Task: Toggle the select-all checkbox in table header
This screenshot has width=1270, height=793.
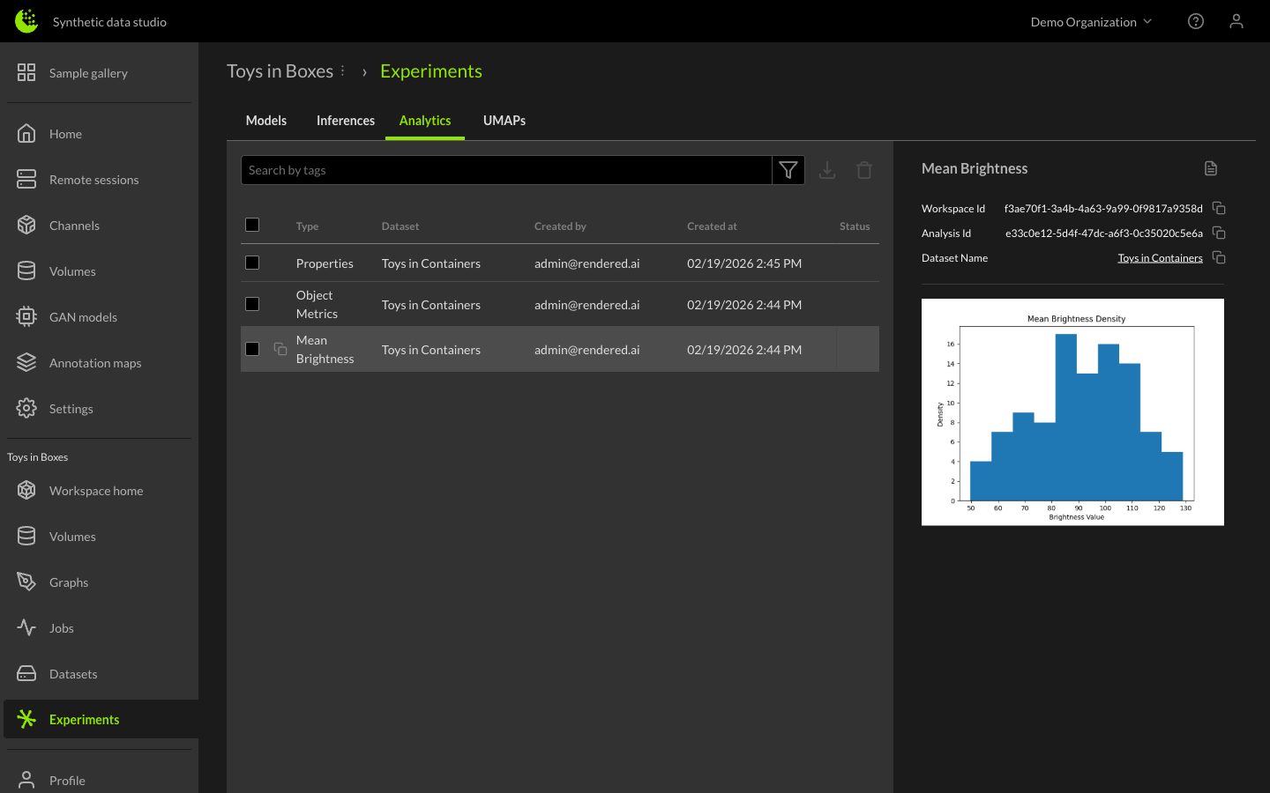Action: coord(252,225)
